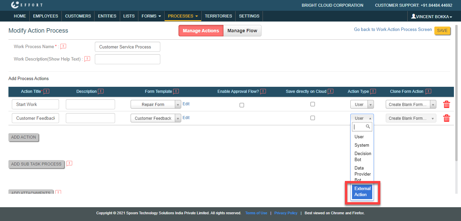The image size is (461, 221).
Task: Click help icon next to Action Title header
Action: (46, 91)
